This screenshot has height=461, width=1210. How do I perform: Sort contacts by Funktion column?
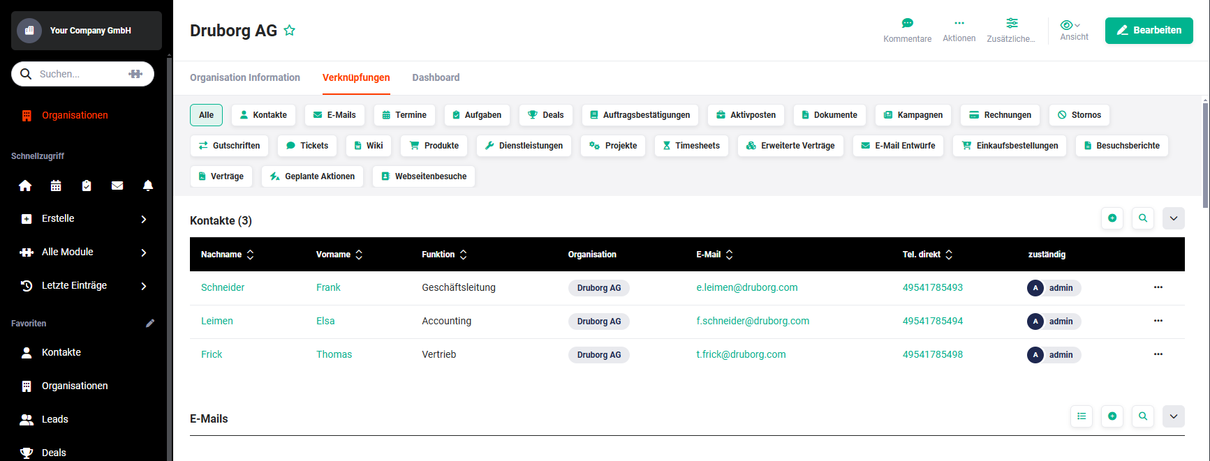[x=444, y=255]
